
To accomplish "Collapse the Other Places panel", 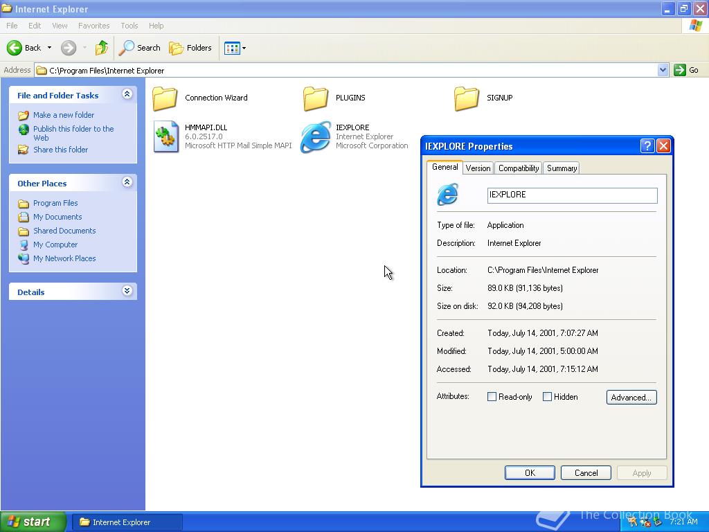I will tap(127, 182).
